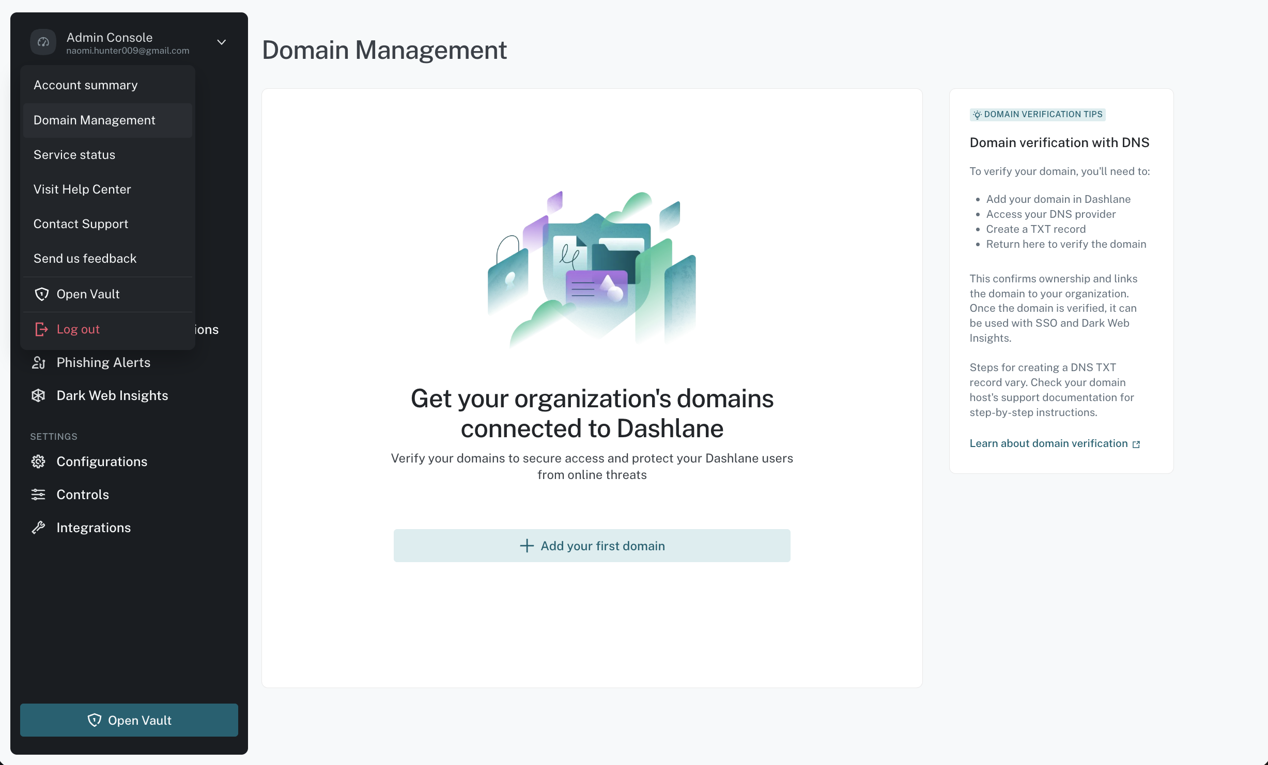
Task: Click shield icon beside Open Vault menu item
Action: click(x=42, y=294)
